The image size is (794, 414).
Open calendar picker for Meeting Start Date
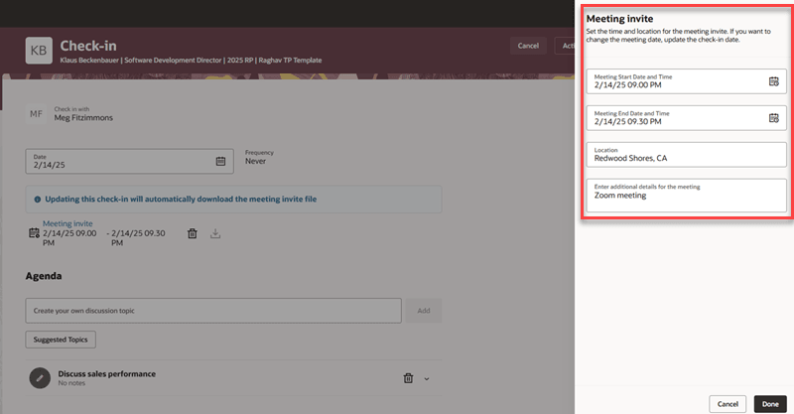(x=773, y=81)
